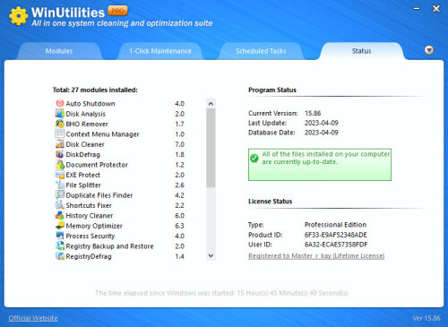Select the Status tab
This screenshot has height=327, width=448.
(362, 51)
